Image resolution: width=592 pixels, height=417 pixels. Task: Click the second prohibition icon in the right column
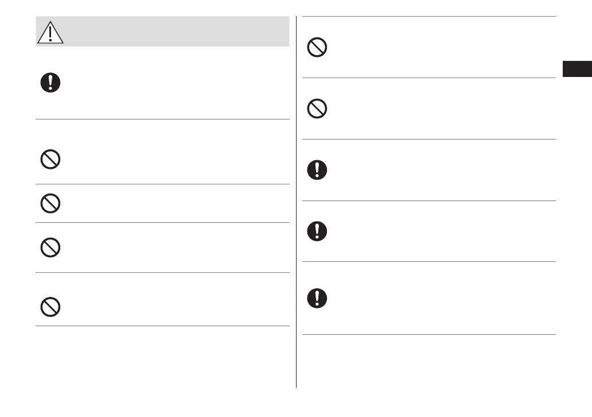coord(317,109)
